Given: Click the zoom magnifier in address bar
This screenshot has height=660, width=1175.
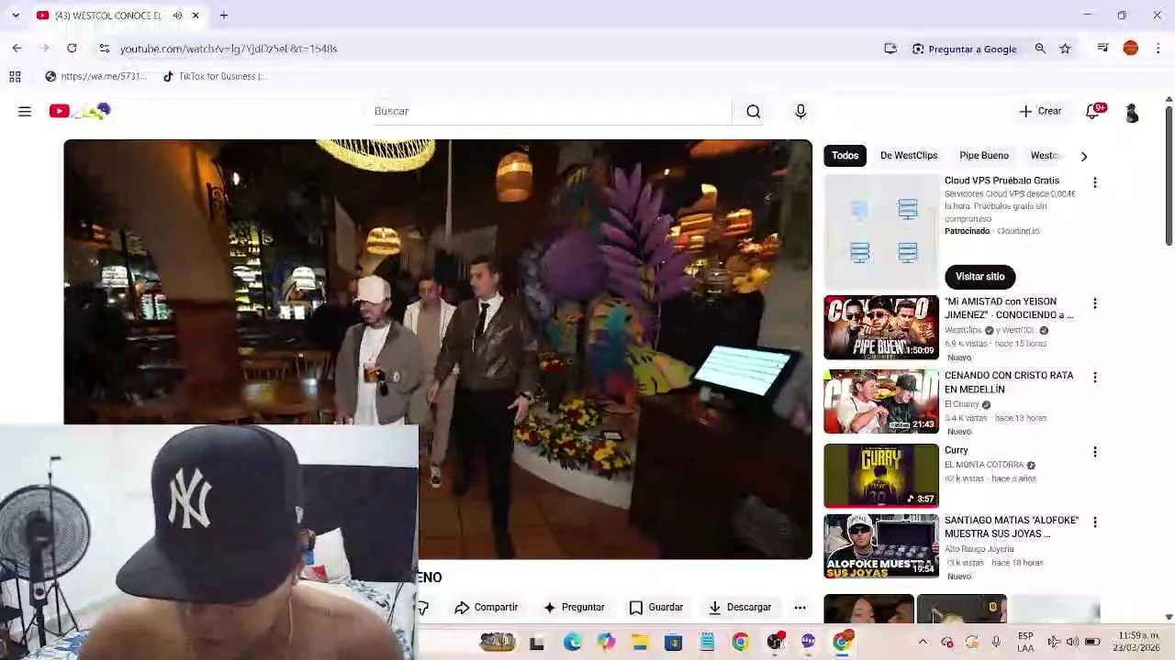Looking at the screenshot, I should 1040,49.
